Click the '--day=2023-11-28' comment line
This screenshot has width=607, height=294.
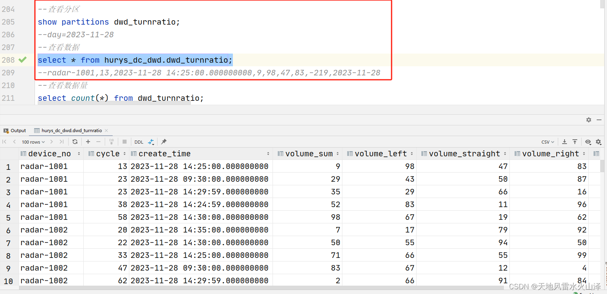coord(76,35)
